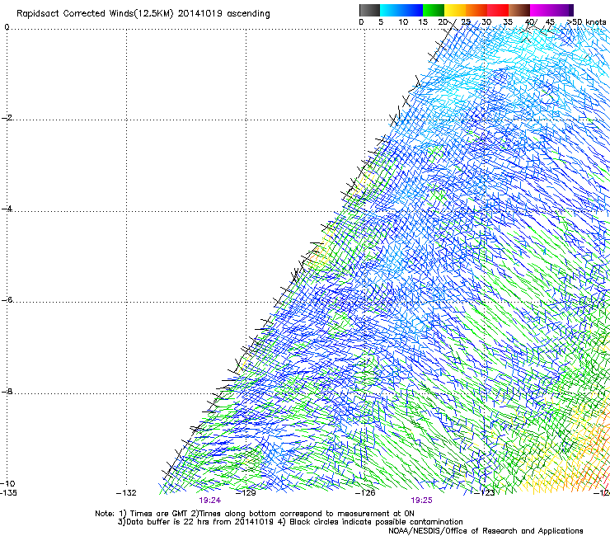The width and height of the screenshot is (610, 536).
Task: Click the note 'Times are GMT'
Action: coord(158,514)
